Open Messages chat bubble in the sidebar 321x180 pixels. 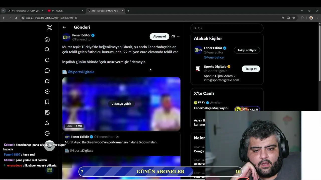pyautogui.click(x=47, y=70)
